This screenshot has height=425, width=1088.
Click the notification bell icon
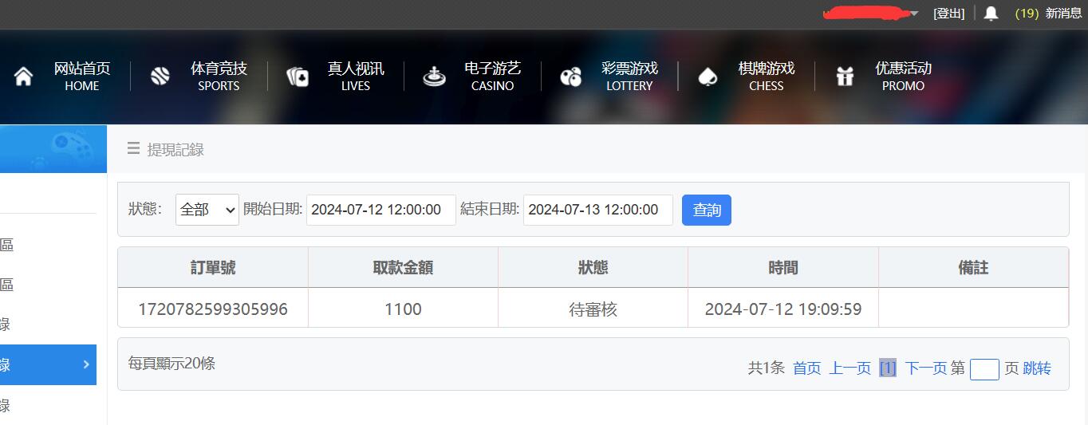pyautogui.click(x=991, y=14)
